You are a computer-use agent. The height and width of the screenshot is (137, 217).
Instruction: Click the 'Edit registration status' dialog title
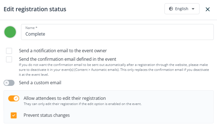[x=35, y=9]
